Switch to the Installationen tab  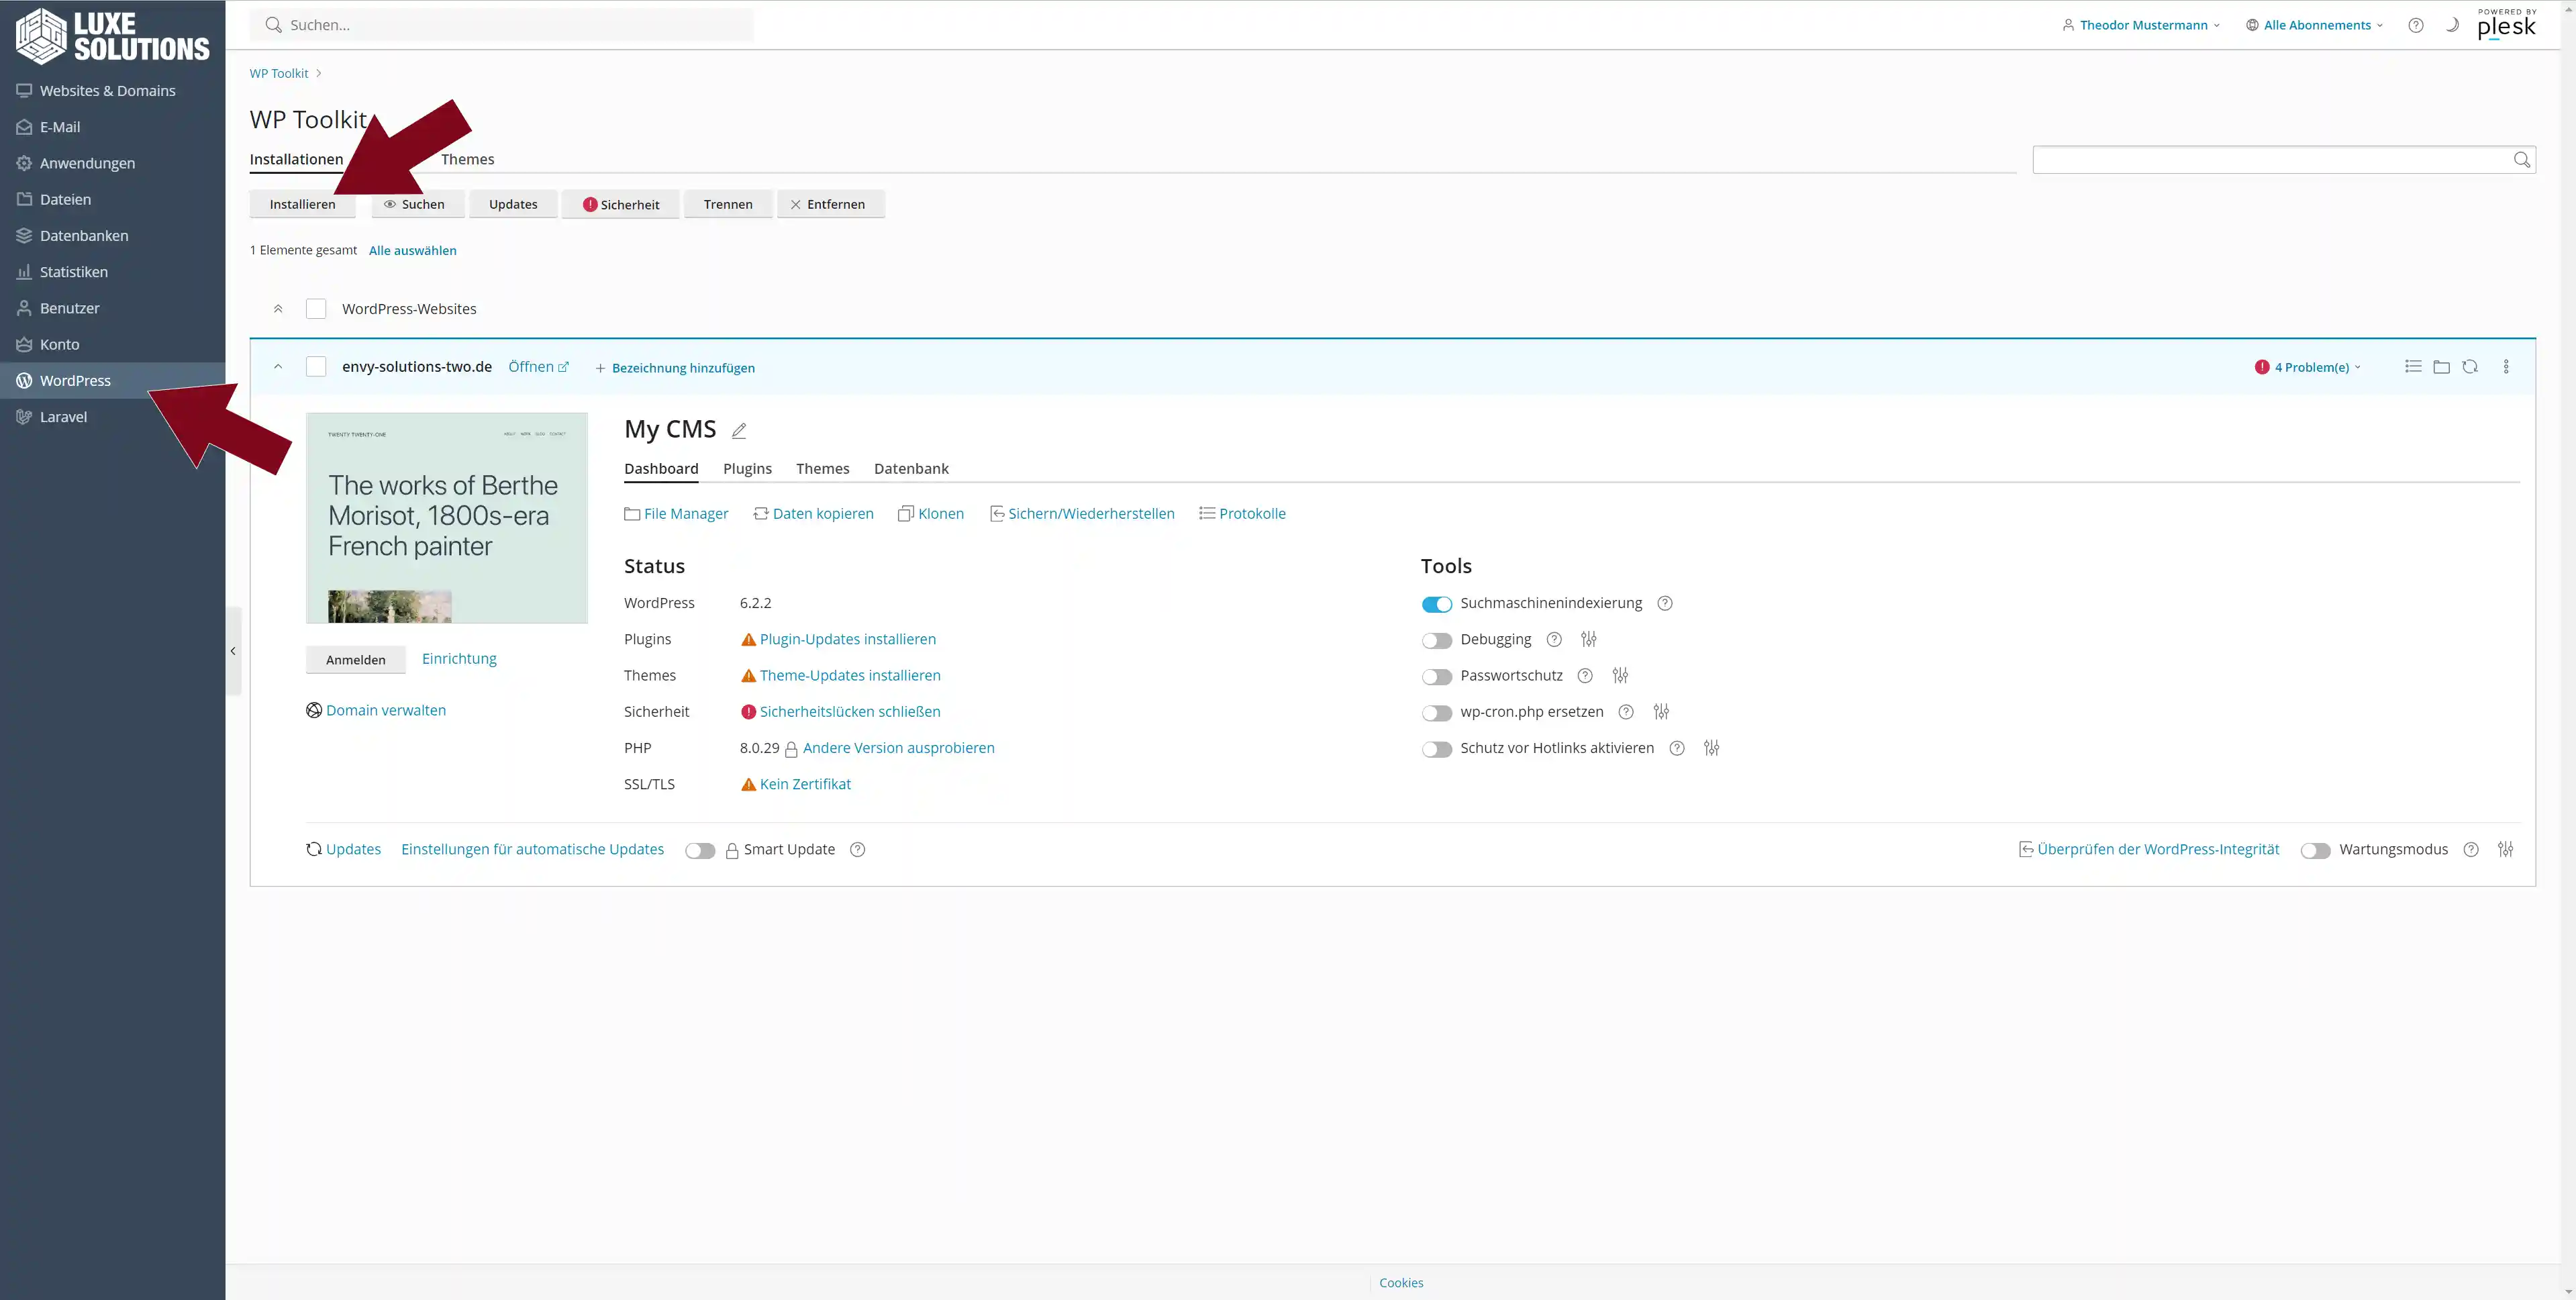click(x=296, y=159)
